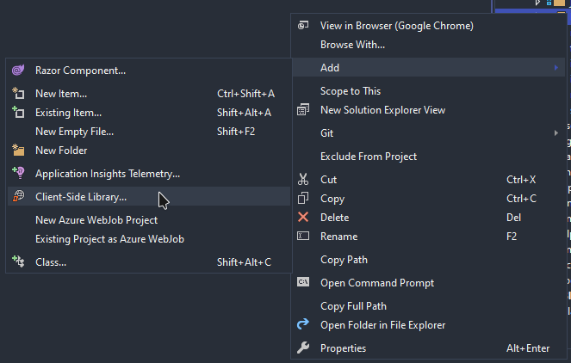The height and width of the screenshot is (363, 571).
Task: Select New Folder entry
Action: 149,151
